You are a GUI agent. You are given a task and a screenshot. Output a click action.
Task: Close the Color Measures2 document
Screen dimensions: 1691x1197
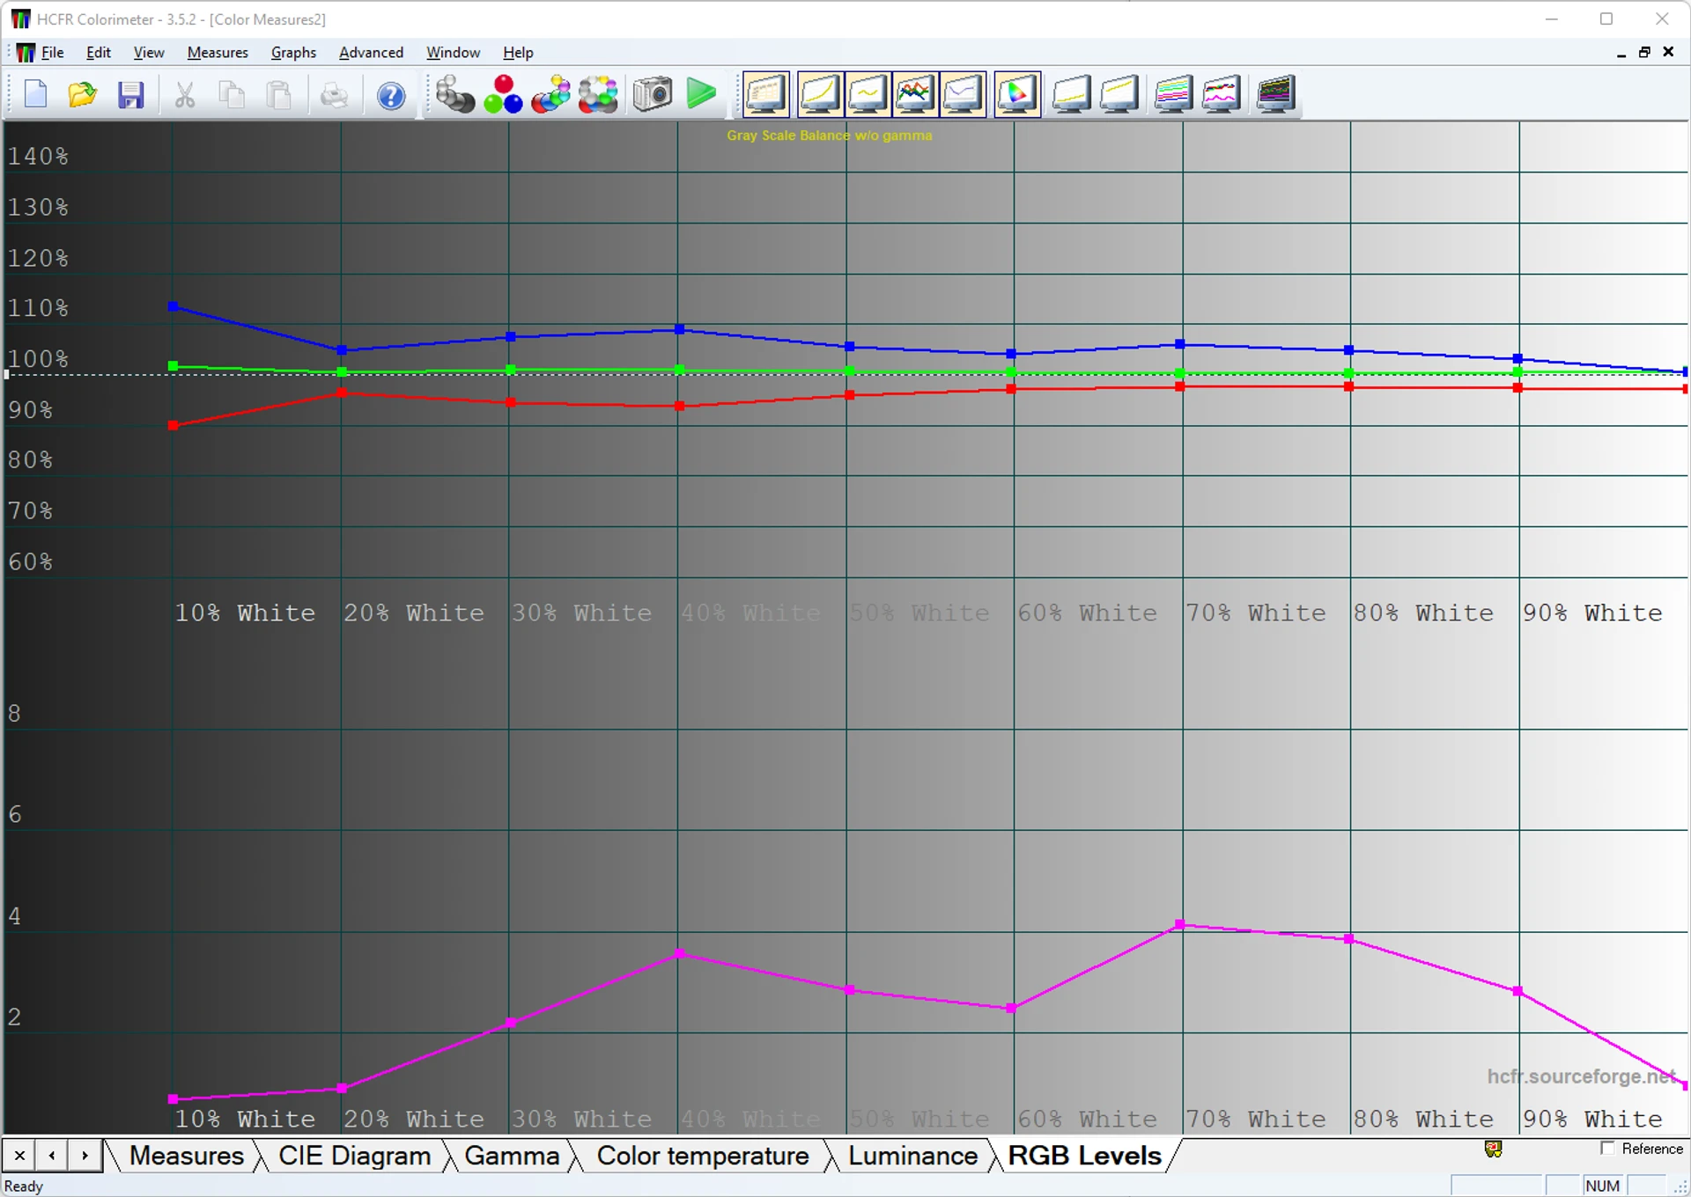click(1668, 53)
